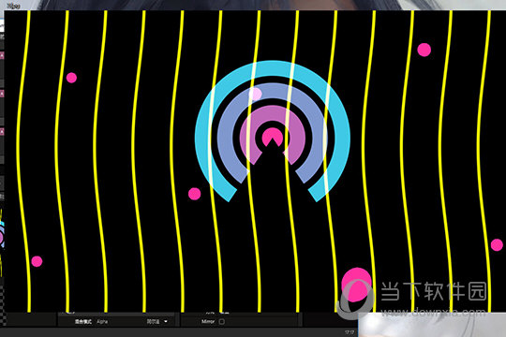This screenshot has height=337, width=506.
Task: Select the third pink layer icon at left edge
Action: (2, 132)
